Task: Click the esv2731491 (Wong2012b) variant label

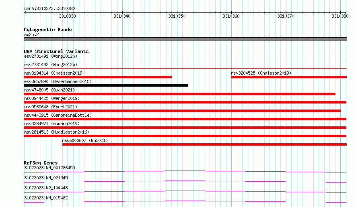Action: [x=51, y=56]
